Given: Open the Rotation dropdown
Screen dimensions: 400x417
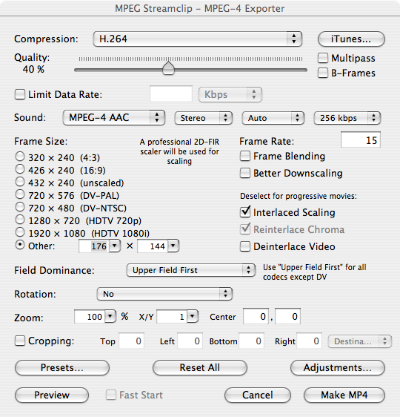Looking at the screenshot, I should click(164, 294).
